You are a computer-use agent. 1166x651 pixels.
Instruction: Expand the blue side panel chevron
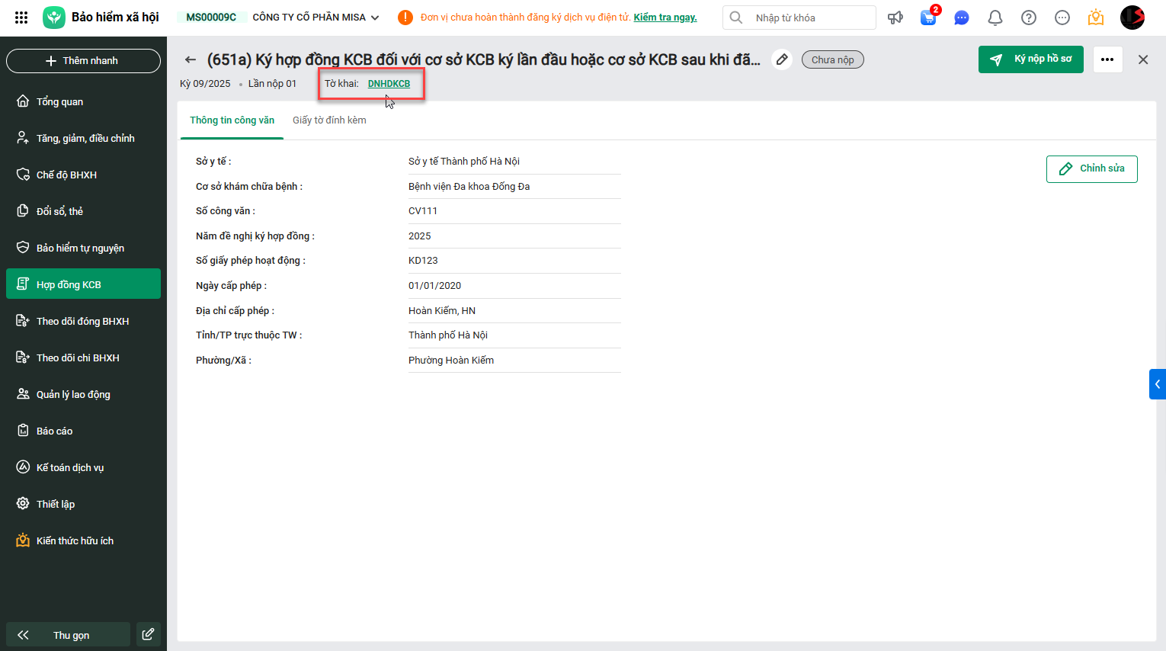coord(1158,384)
